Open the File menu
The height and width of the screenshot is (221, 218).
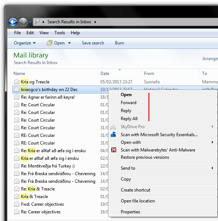point(17,33)
